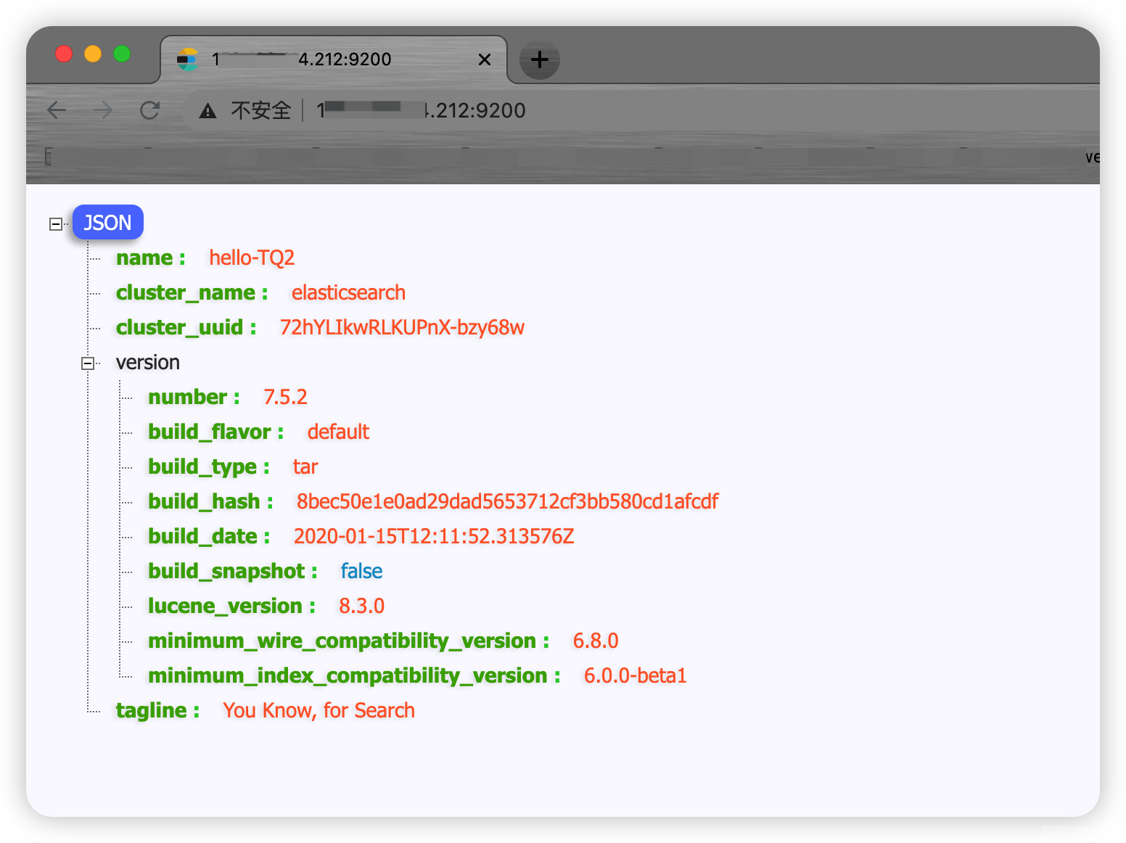The image size is (1126, 843).
Task: Select the value 6.8.0
Action: [x=596, y=641]
